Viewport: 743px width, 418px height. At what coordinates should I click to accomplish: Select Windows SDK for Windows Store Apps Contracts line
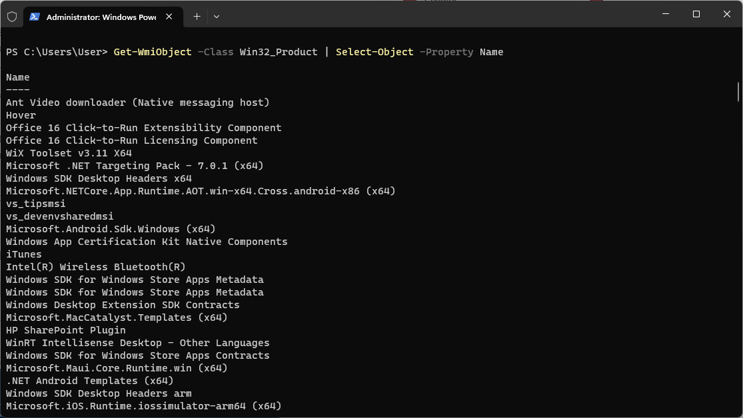[137, 355]
